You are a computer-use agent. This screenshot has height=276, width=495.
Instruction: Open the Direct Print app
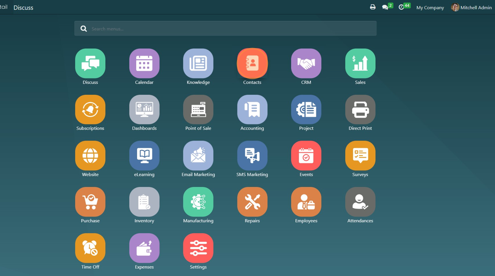pyautogui.click(x=360, y=110)
